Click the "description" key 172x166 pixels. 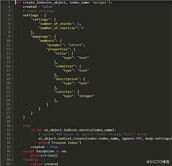[x=67, y=79]
